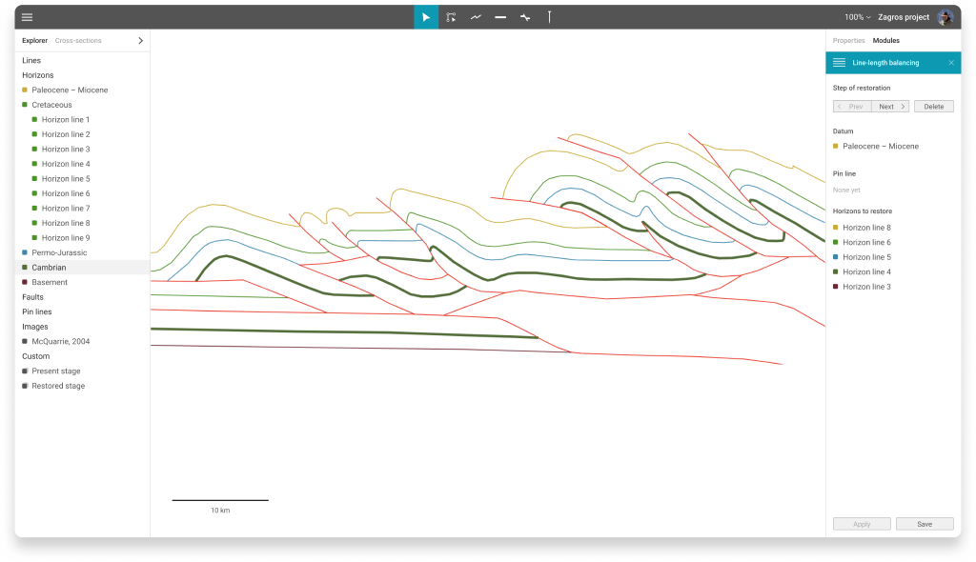
Task: Click the Paleocene – Miocene datum color swatch
Action: [836, 147]
